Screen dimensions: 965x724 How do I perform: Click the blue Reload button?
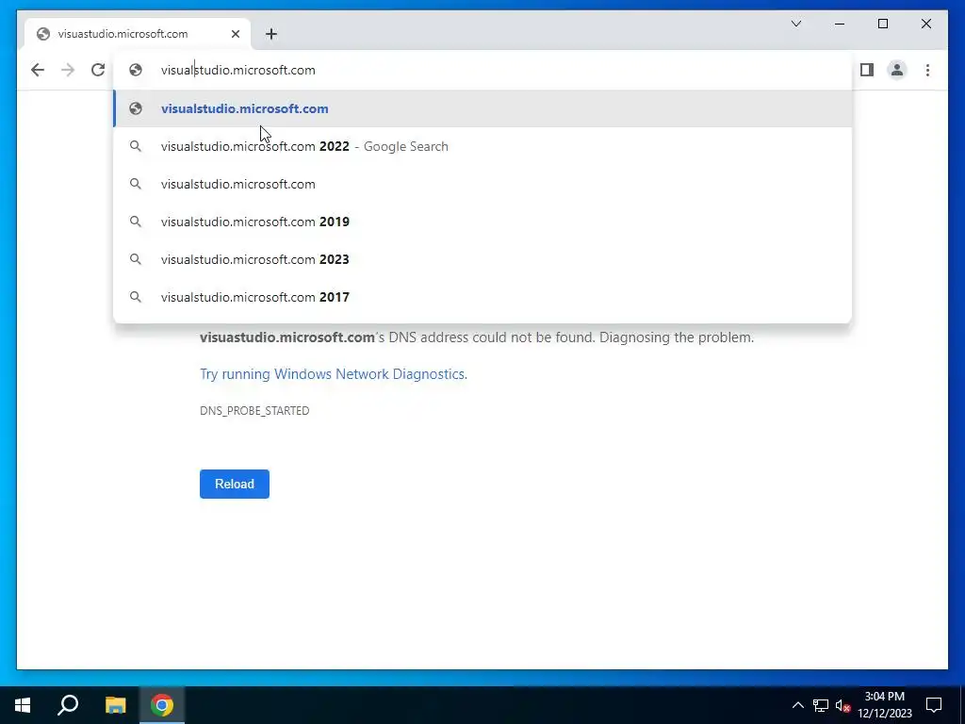pos(235,484)
